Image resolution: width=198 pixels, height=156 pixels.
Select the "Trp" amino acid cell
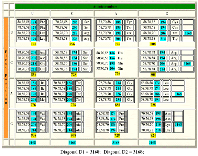pos(175,39)
